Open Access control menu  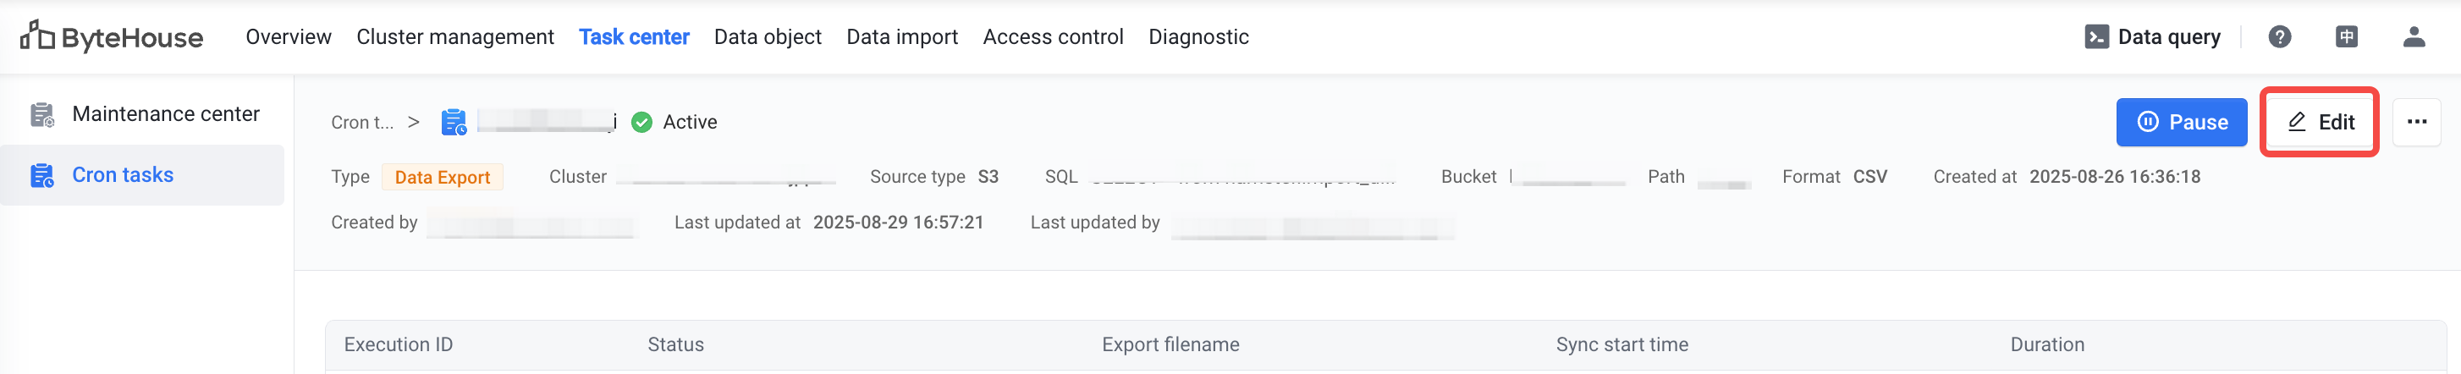1053,37
